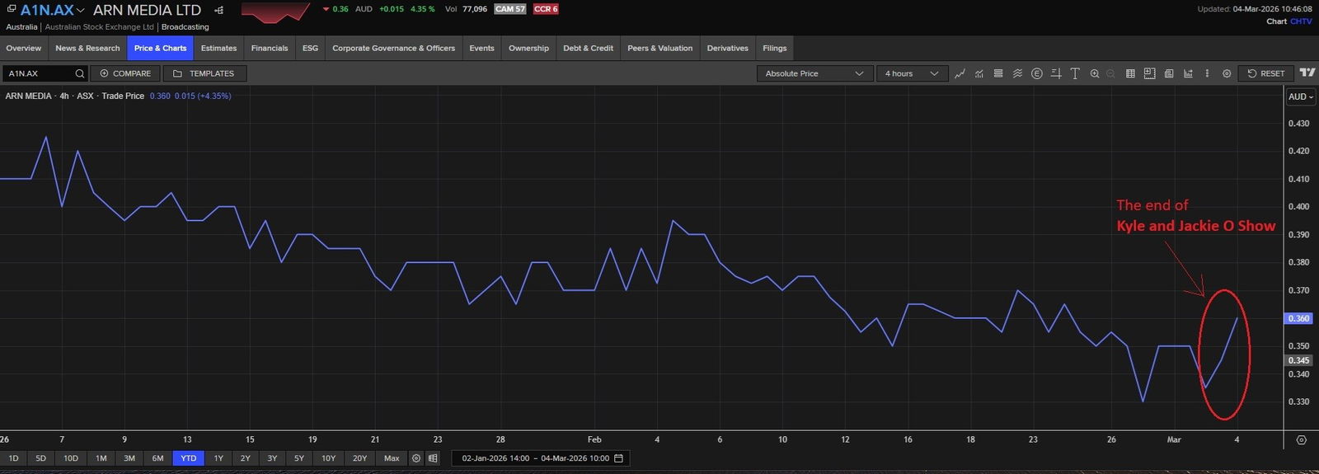The height and width of the screenshot is (474, 1319).
Task: Open the calendar icon in date range
Action: tap(619, 458)
